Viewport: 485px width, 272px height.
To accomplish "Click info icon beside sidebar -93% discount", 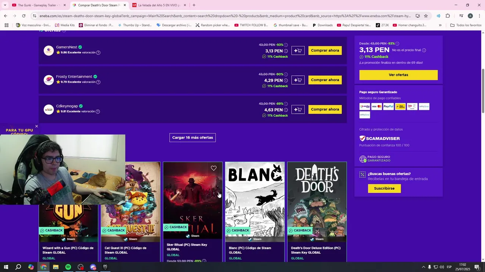I will pos(397,43).
